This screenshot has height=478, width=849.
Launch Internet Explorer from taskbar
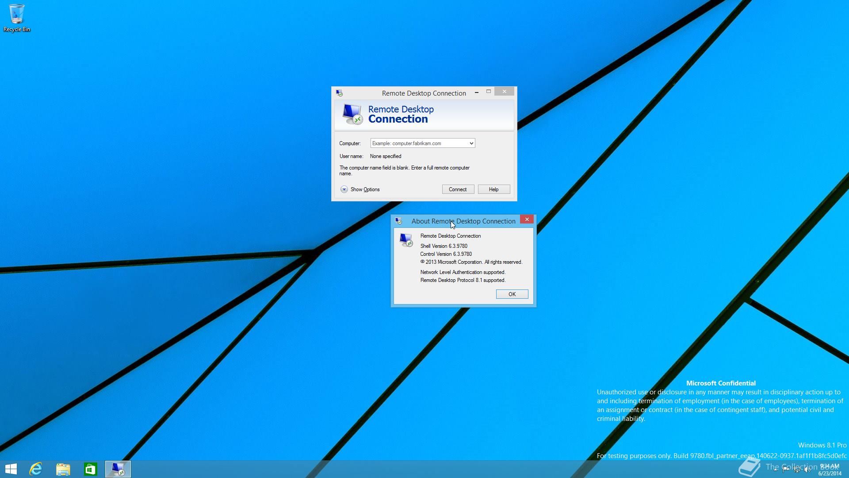[x=36, y=469]
